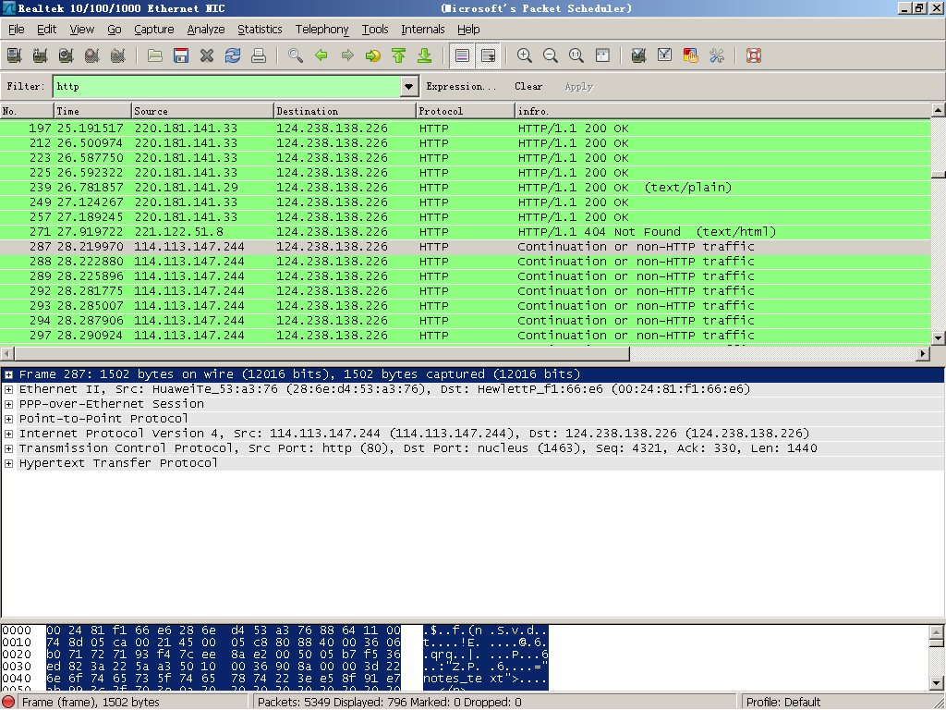
Task: Zoom out packet text icon
Action: pos(551,55)
